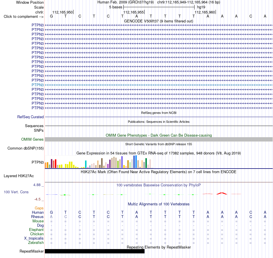Screen dimensions: 273x258
Task: Click the black RepeatMasker element bar
Action: 95,251
